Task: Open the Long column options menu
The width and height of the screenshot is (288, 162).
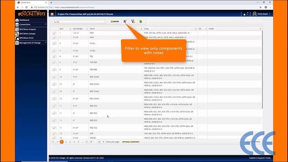Action: coord(196,29)
